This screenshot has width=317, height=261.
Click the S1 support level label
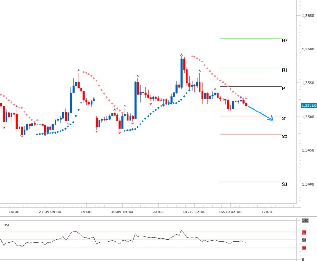285,118
